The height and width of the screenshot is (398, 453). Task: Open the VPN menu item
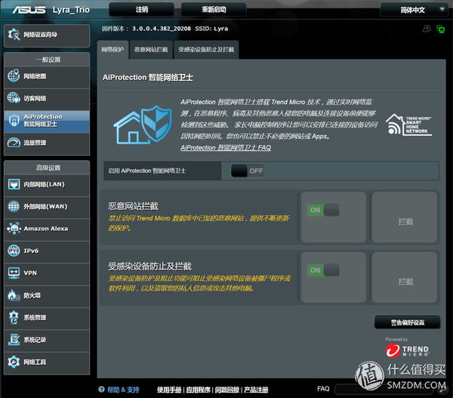pos(47,274)
